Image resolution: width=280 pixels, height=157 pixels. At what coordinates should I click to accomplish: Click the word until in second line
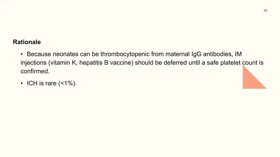tap(194, 63)
